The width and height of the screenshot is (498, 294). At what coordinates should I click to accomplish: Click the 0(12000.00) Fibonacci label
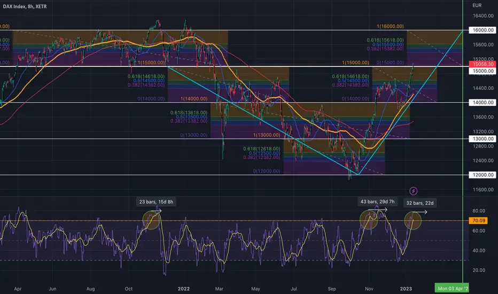click(267, 171)
